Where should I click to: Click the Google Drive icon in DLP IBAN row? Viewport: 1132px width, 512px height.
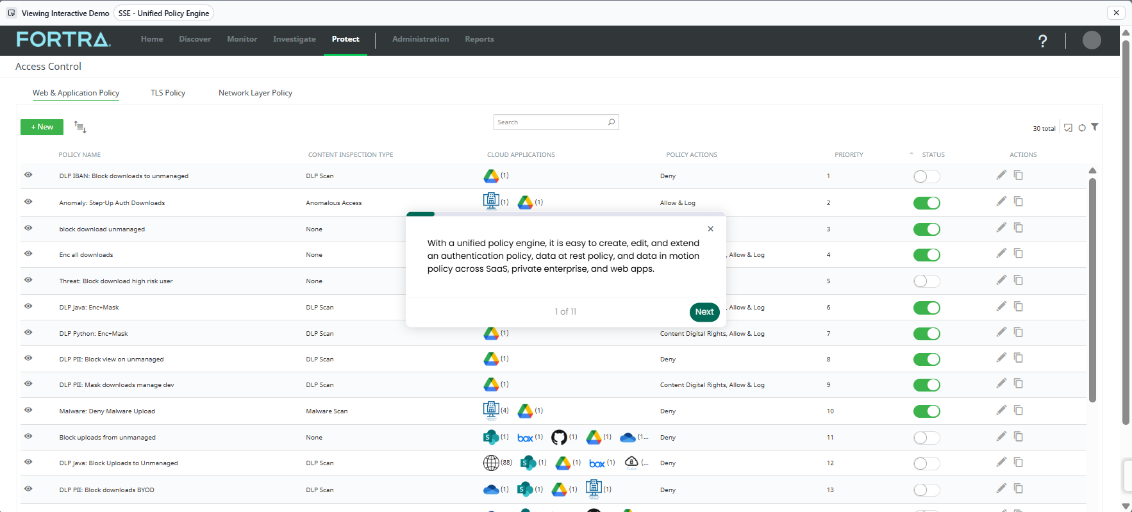(491, 176)
